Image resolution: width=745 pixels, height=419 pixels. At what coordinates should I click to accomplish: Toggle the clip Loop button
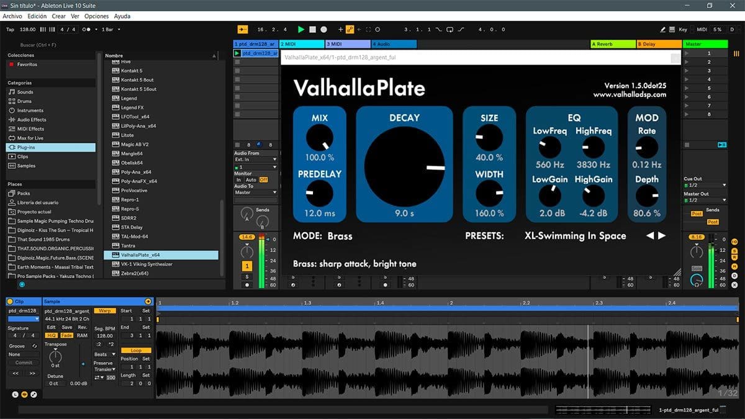[136, 350]
